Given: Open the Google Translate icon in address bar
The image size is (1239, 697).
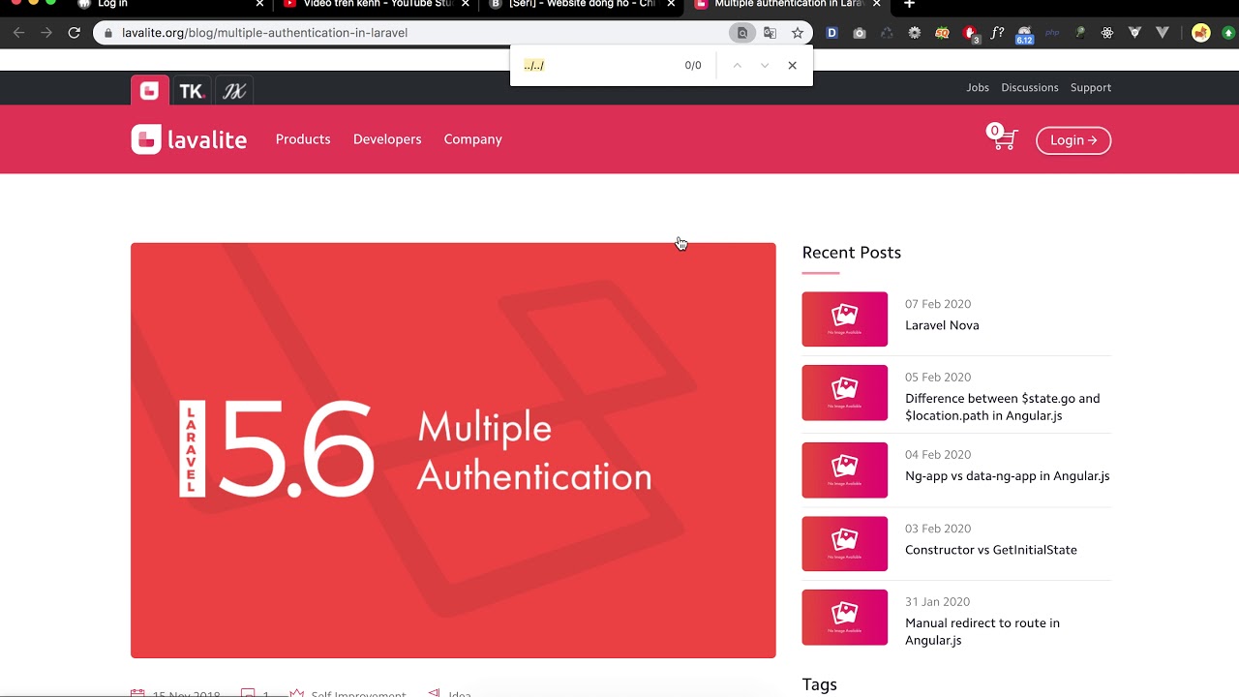Looking at the screenshot, I should point(770,33).
